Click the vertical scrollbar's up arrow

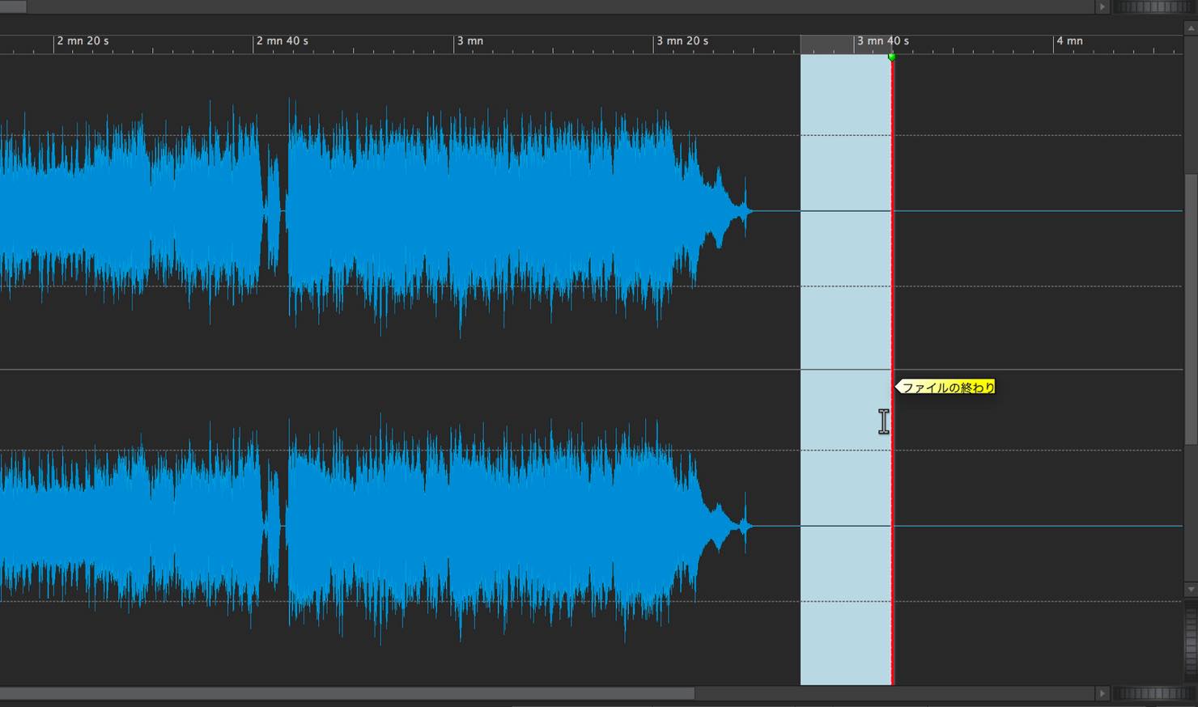(x=1191, y=28)
